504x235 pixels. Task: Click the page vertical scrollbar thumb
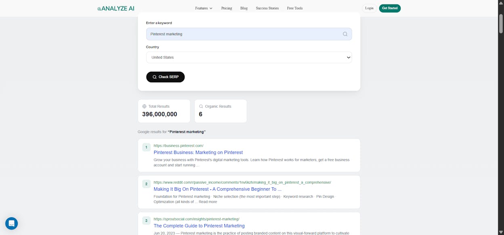tap(501, 23)
